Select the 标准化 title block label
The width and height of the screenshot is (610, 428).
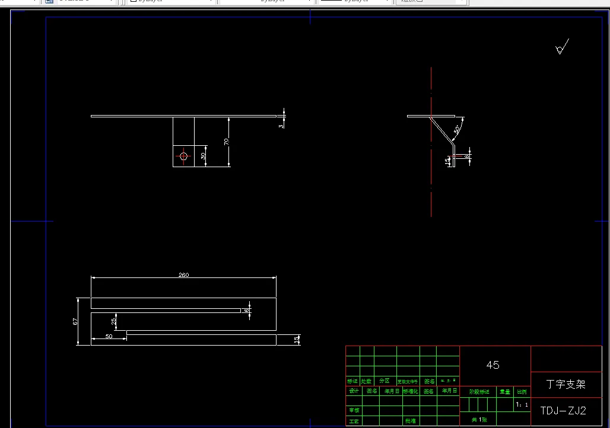click(x=411, y=391)
